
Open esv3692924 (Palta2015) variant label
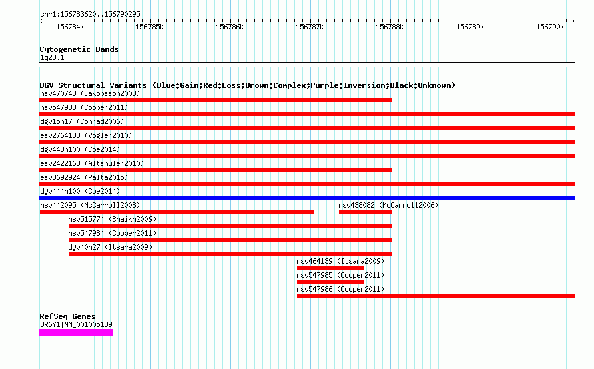click(x=84, y=177)
